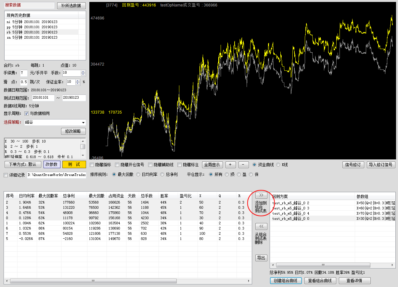
Task: Select result row with 总净利 -2160
Action: (x=128, y=239)
